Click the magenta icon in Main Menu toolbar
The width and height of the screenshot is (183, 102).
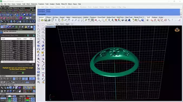coord(21,18)
